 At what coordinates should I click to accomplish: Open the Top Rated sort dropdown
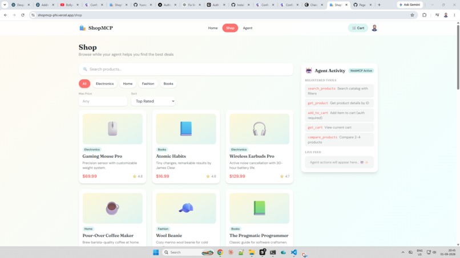coord(154,101)
